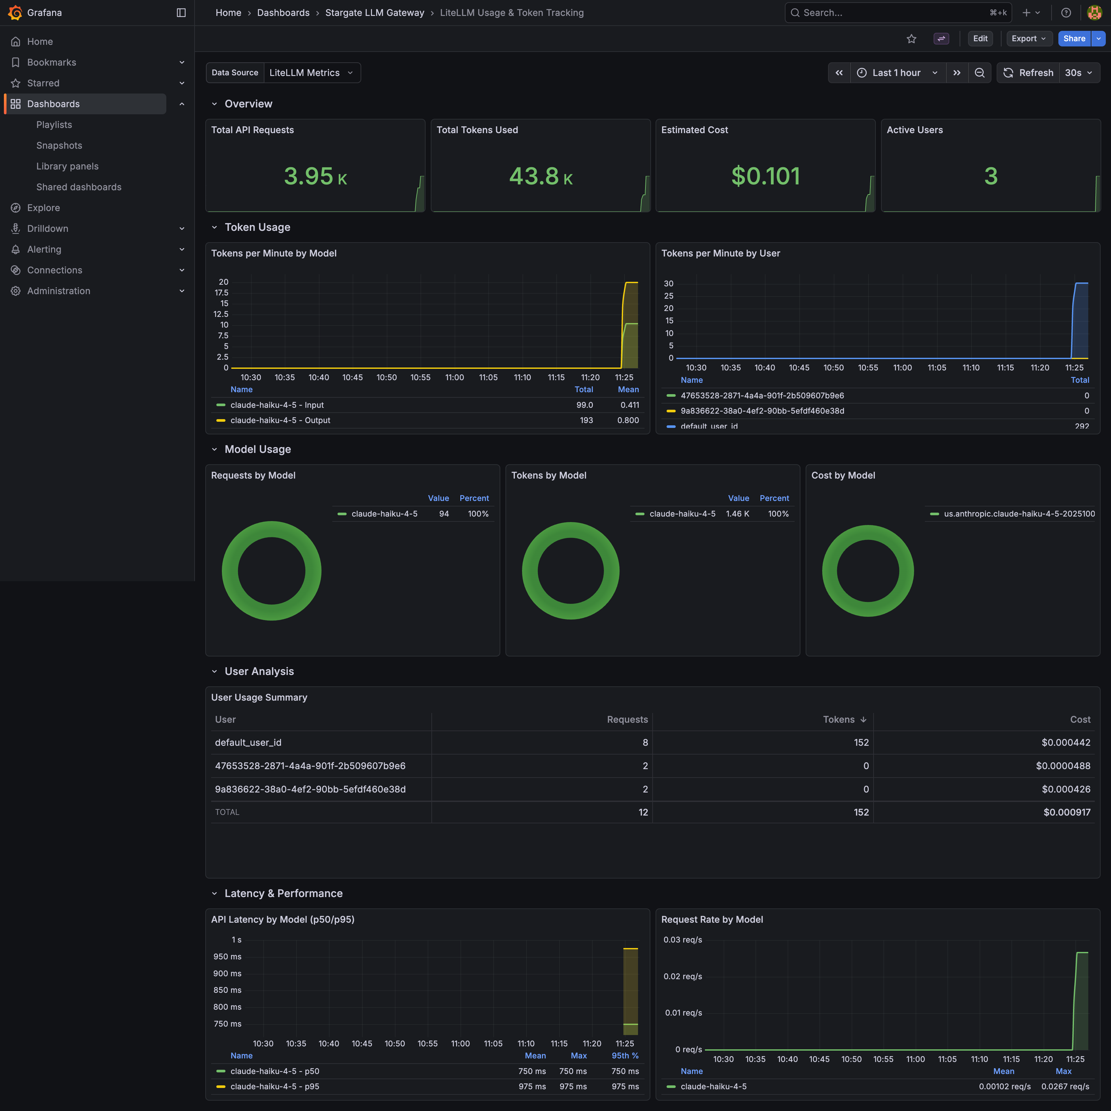Screen dimensions: 1111x1111
Task: Toggle claude-haiku-4-5 - Output series legend
Action: tap(280, 420)
